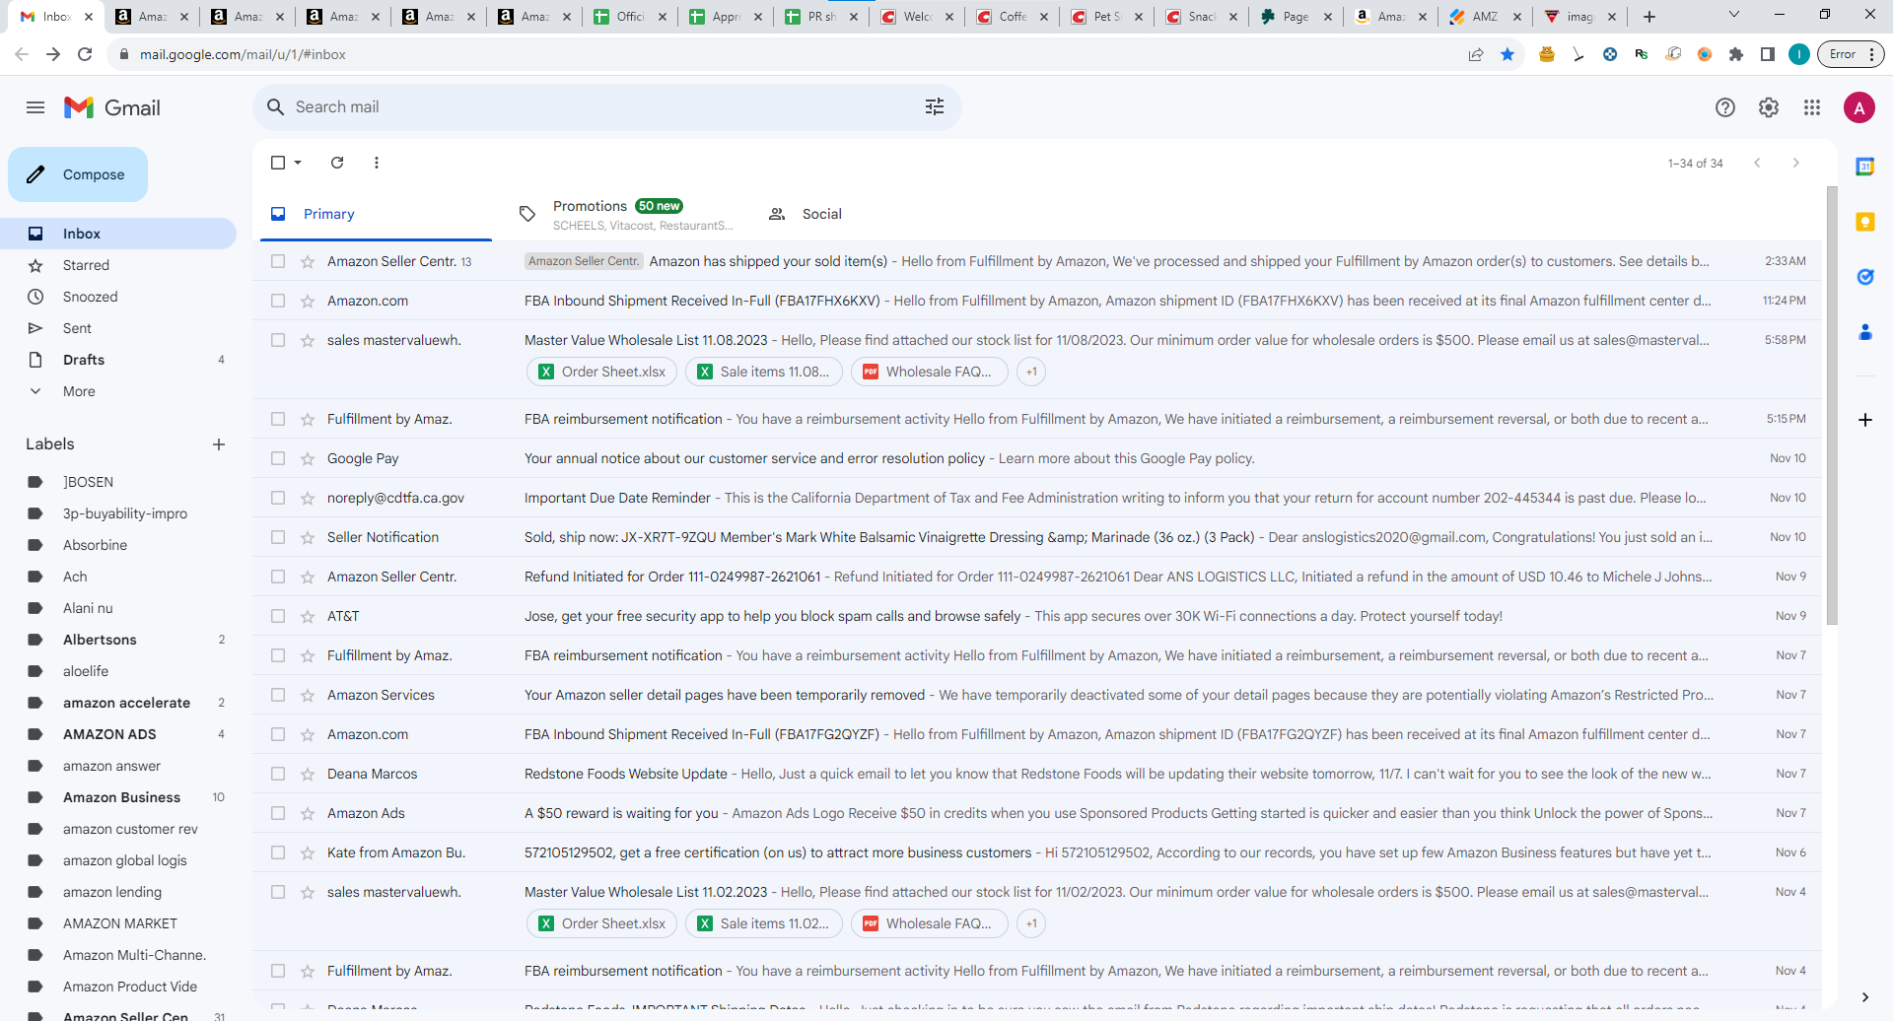Create a new label with plus icon

click(x=219, y=444)
